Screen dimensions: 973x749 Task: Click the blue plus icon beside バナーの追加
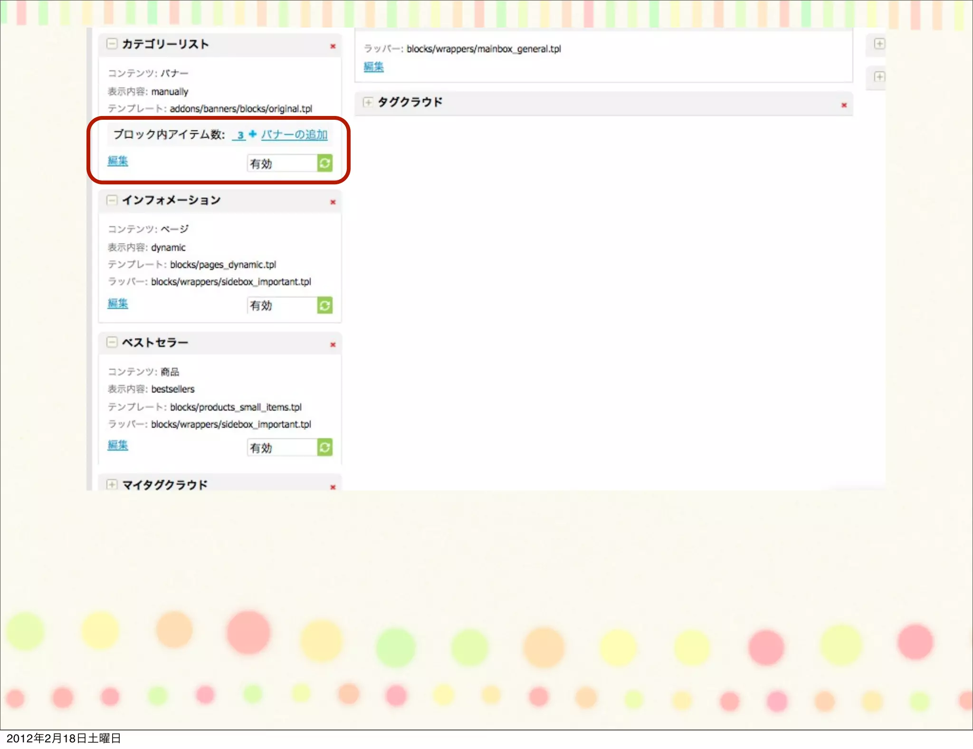(253, 134)
